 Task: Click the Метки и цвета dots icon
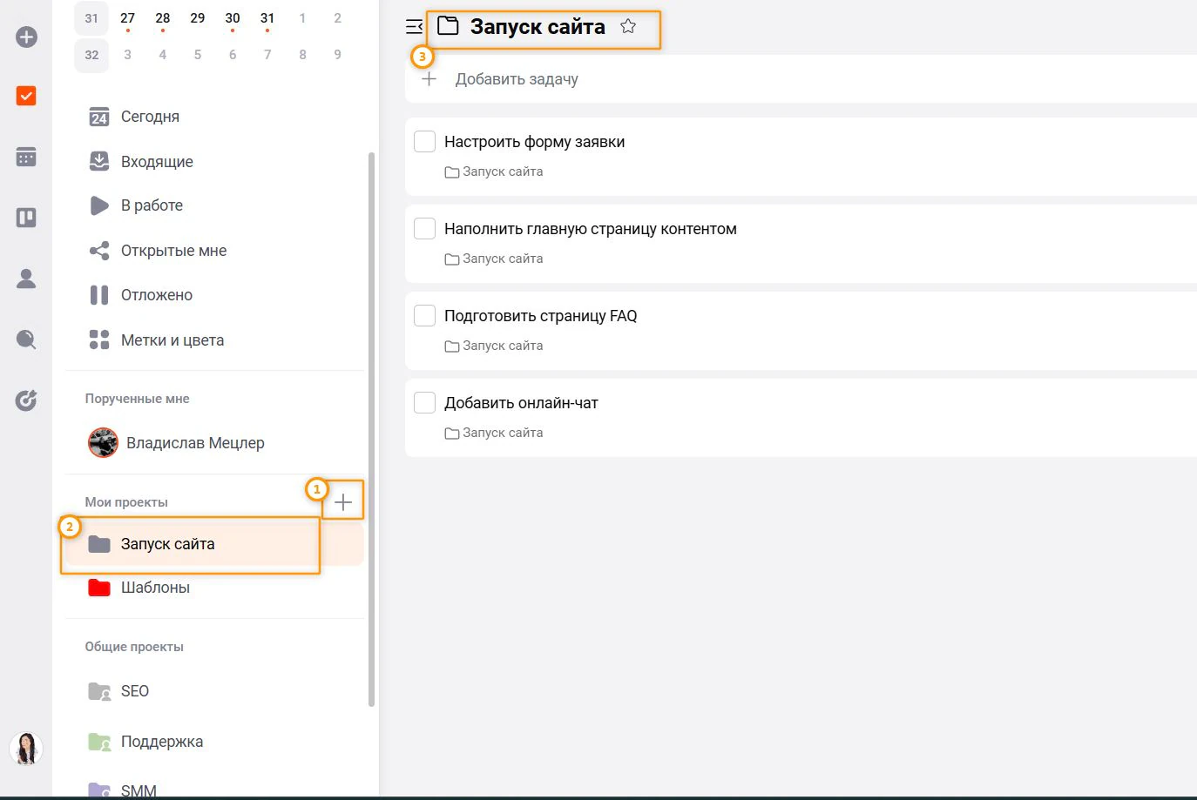[x=99, y=339]
